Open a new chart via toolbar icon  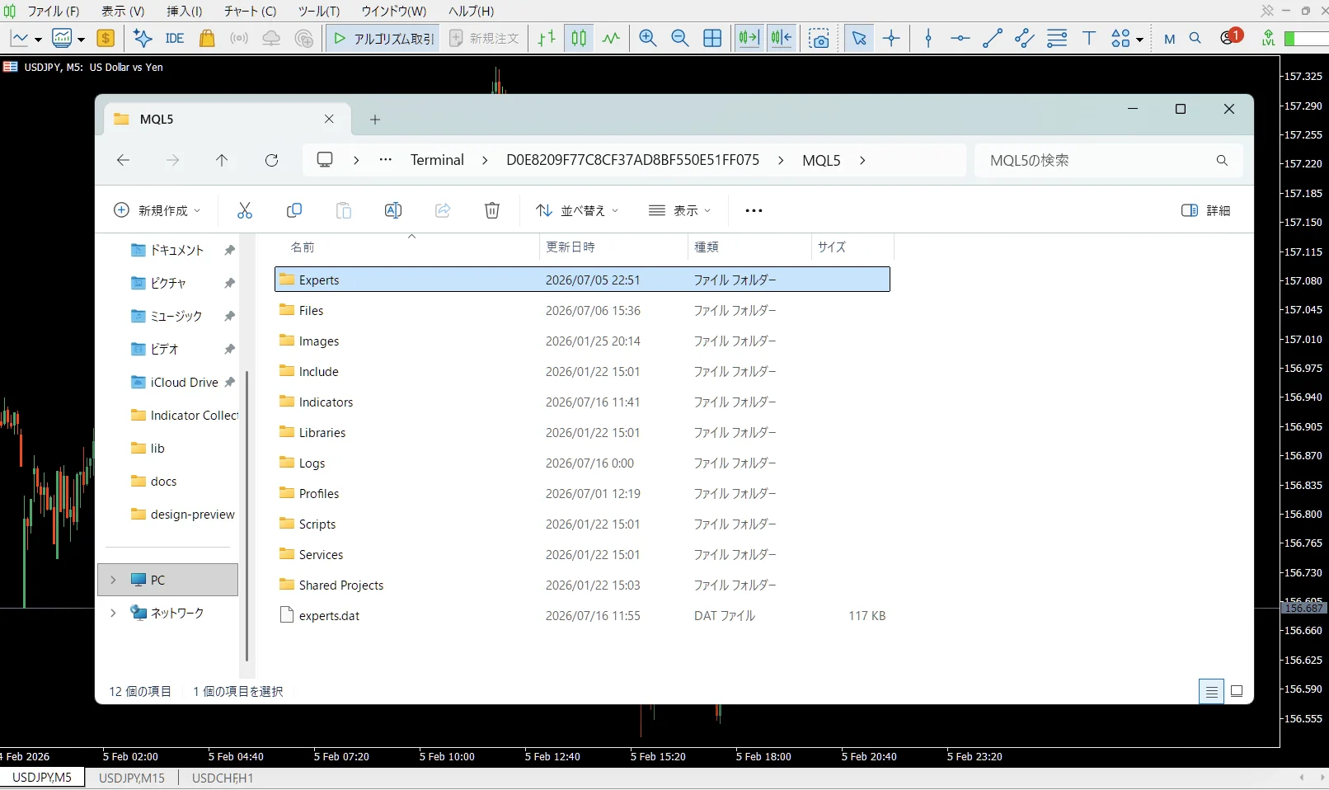coord(20,38)
